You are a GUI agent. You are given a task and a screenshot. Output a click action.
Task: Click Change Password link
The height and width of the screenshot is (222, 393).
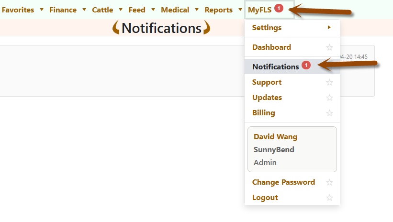coord(283,182)
